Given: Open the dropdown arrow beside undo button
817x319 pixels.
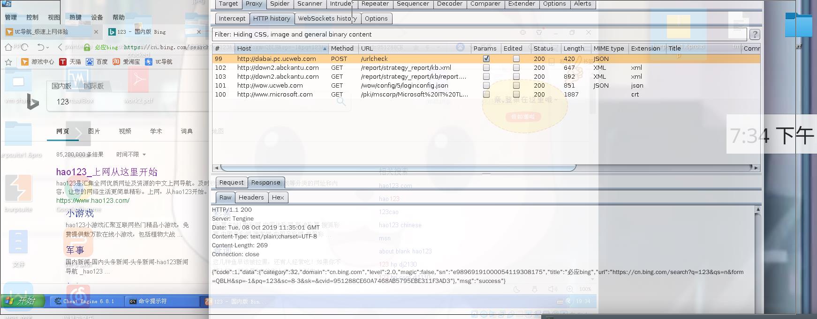Looking at the screenshot, I should pos(48,47).
